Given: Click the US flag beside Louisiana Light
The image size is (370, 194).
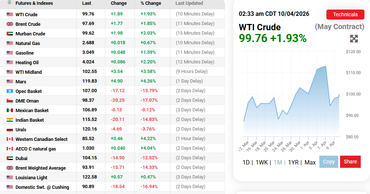Looking at the screenshot, I should (10, 177).
